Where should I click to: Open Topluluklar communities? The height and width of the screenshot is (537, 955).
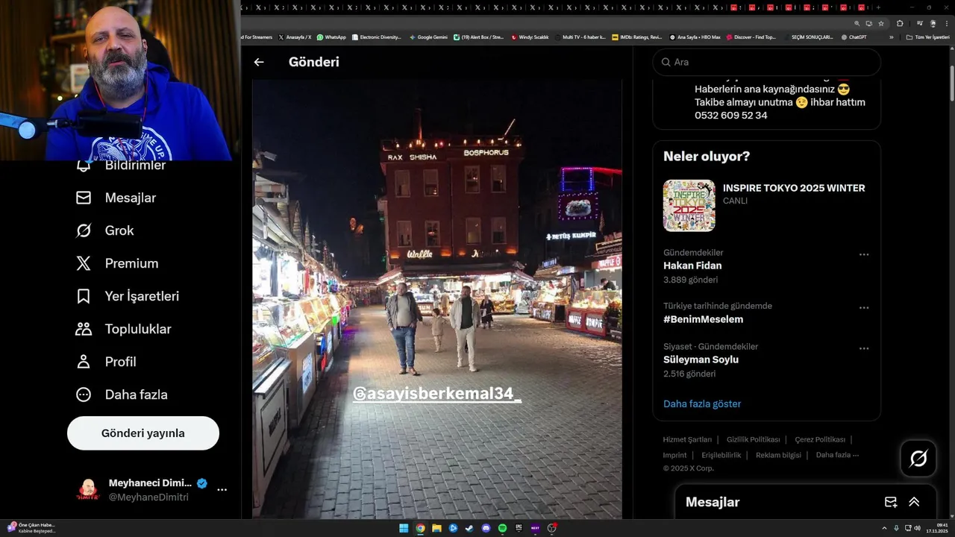(x=123, y=329)
